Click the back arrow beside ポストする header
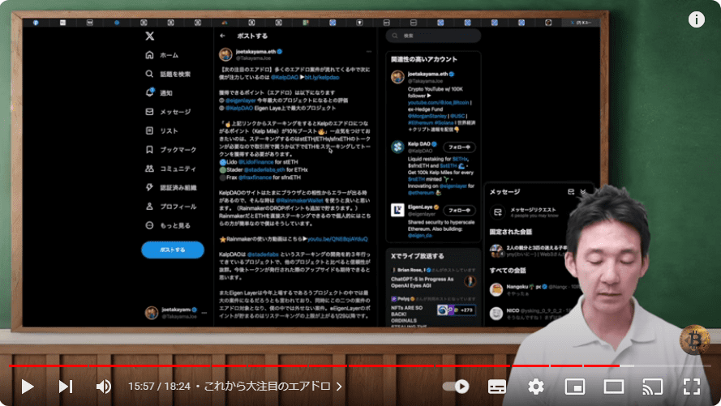 pos(222,36)
